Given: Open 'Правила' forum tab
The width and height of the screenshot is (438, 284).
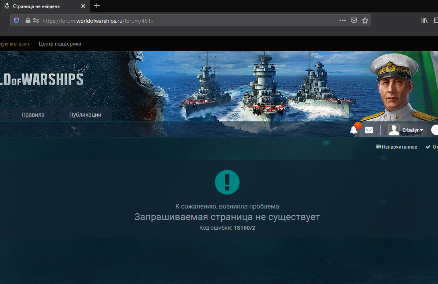Looking at the screenshot, I should tap(33, 115).
